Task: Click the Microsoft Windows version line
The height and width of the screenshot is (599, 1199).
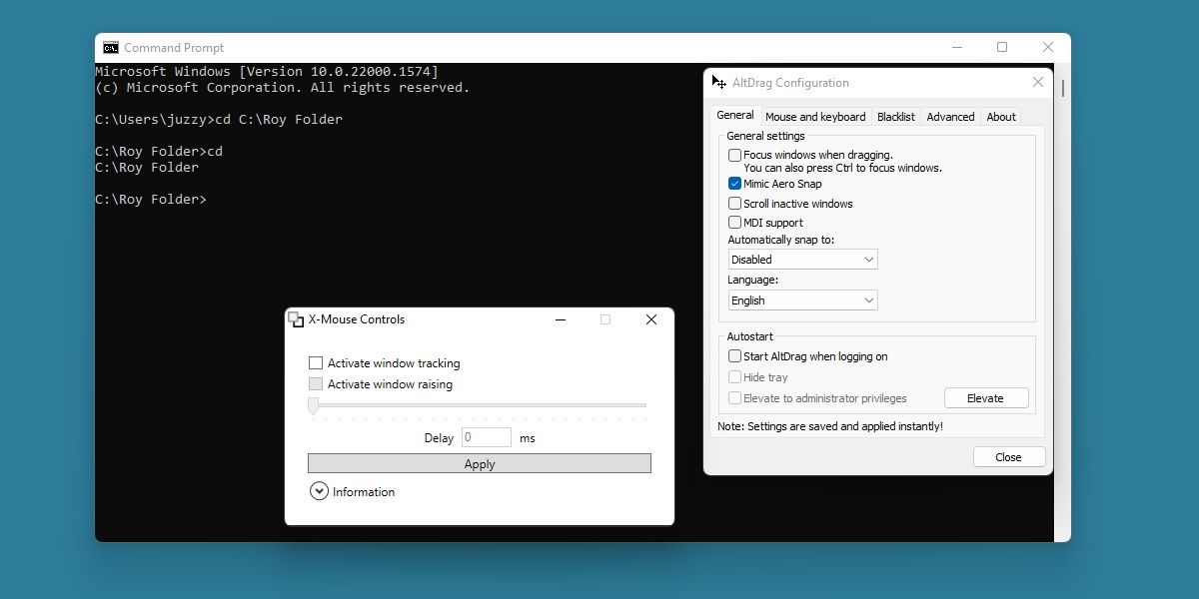Action: click(267, 72)
